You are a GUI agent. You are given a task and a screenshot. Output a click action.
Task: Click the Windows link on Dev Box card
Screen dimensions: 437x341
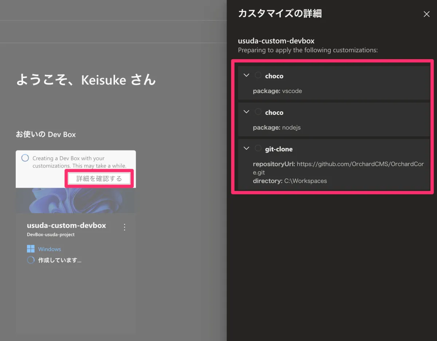coord(50,249)
